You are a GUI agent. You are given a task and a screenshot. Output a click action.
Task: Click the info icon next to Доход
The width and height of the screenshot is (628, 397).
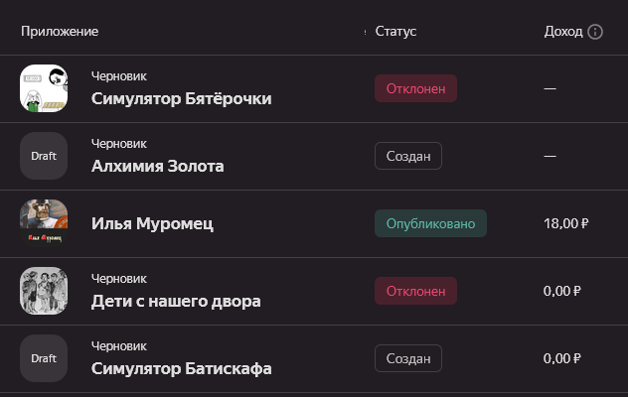[x=595, y=32]
